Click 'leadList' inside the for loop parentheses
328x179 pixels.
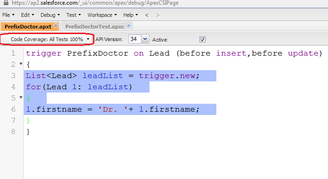click(x=108, y=87)
